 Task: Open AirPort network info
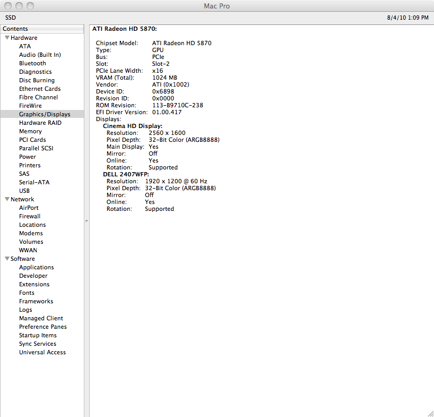coord(29,208)
